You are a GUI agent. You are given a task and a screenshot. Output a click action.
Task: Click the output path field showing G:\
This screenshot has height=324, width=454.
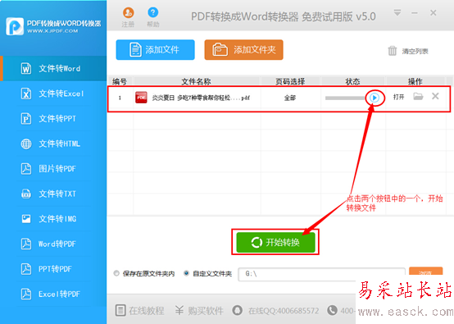(x=321, y=274)
